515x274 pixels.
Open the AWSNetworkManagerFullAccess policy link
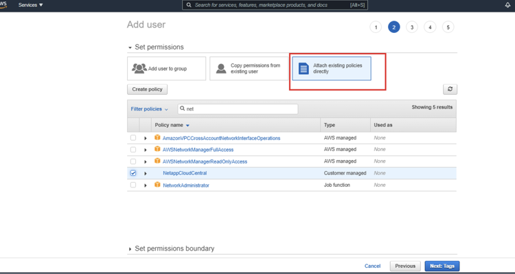(x=198, y=150)
